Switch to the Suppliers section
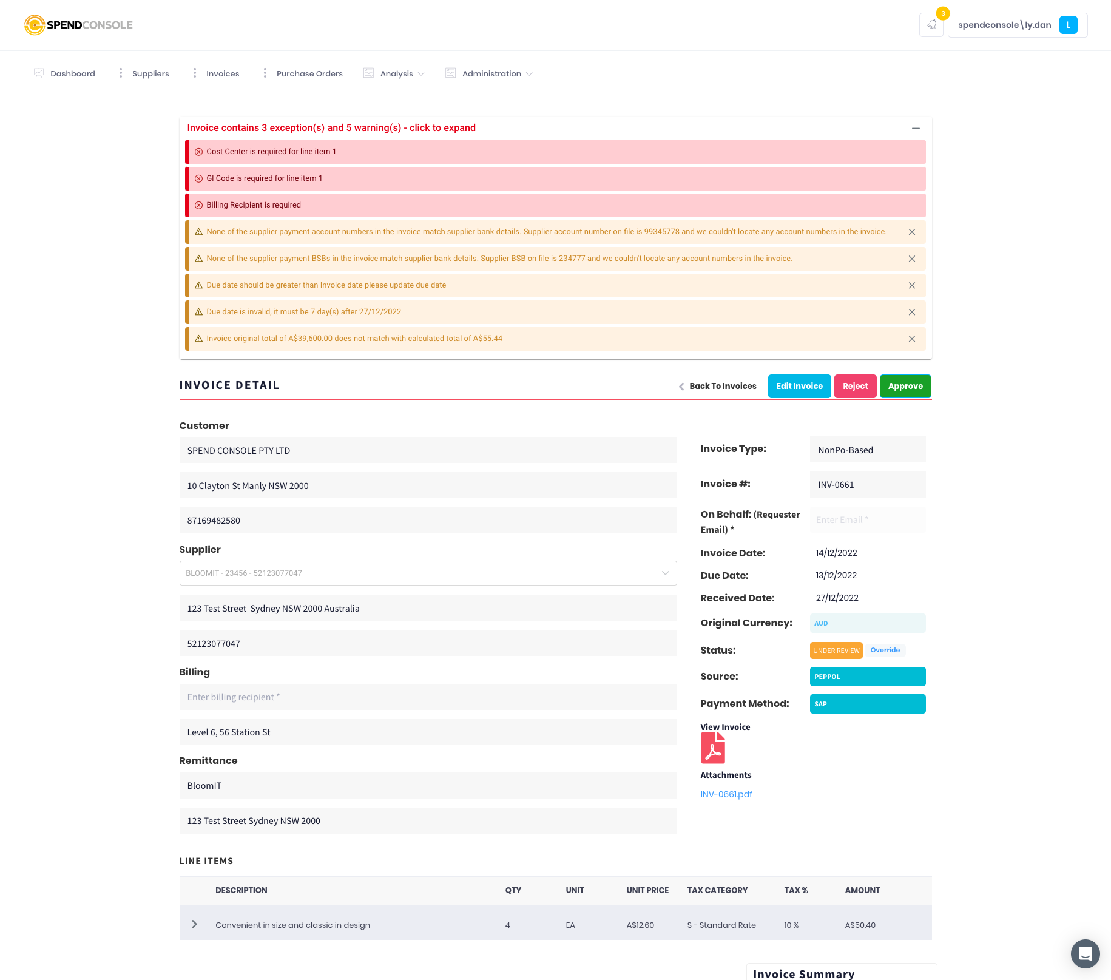Image resolution: width=1111 pixels, height=980 pixels. pyautogui.click(x=150, y=73)
